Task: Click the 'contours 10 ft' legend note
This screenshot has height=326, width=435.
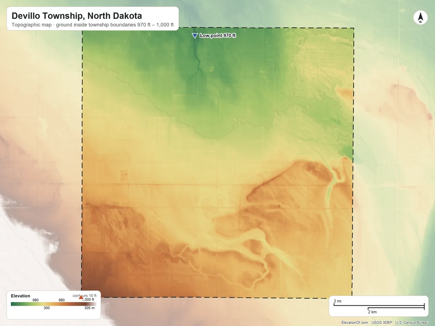Action: pos(84,296)
